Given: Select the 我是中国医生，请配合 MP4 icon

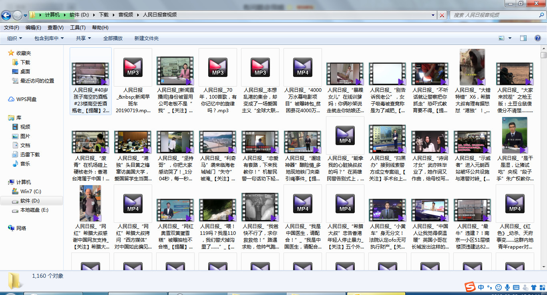Looking at the screenshot, I should click(303, 204).
